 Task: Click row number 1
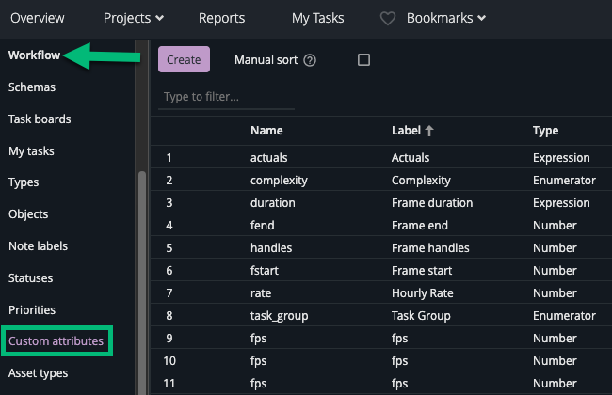169,158
